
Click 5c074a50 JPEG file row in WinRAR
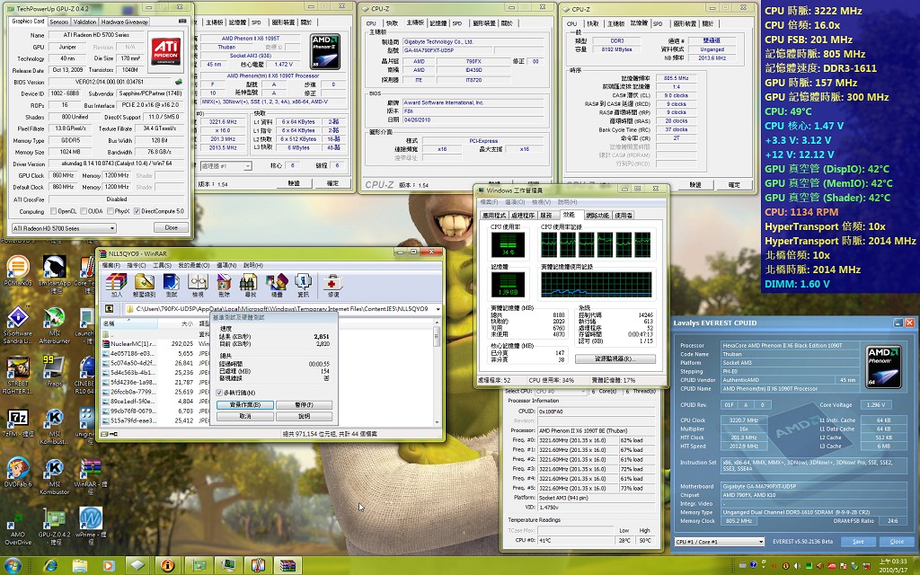[x=155, y=363]
